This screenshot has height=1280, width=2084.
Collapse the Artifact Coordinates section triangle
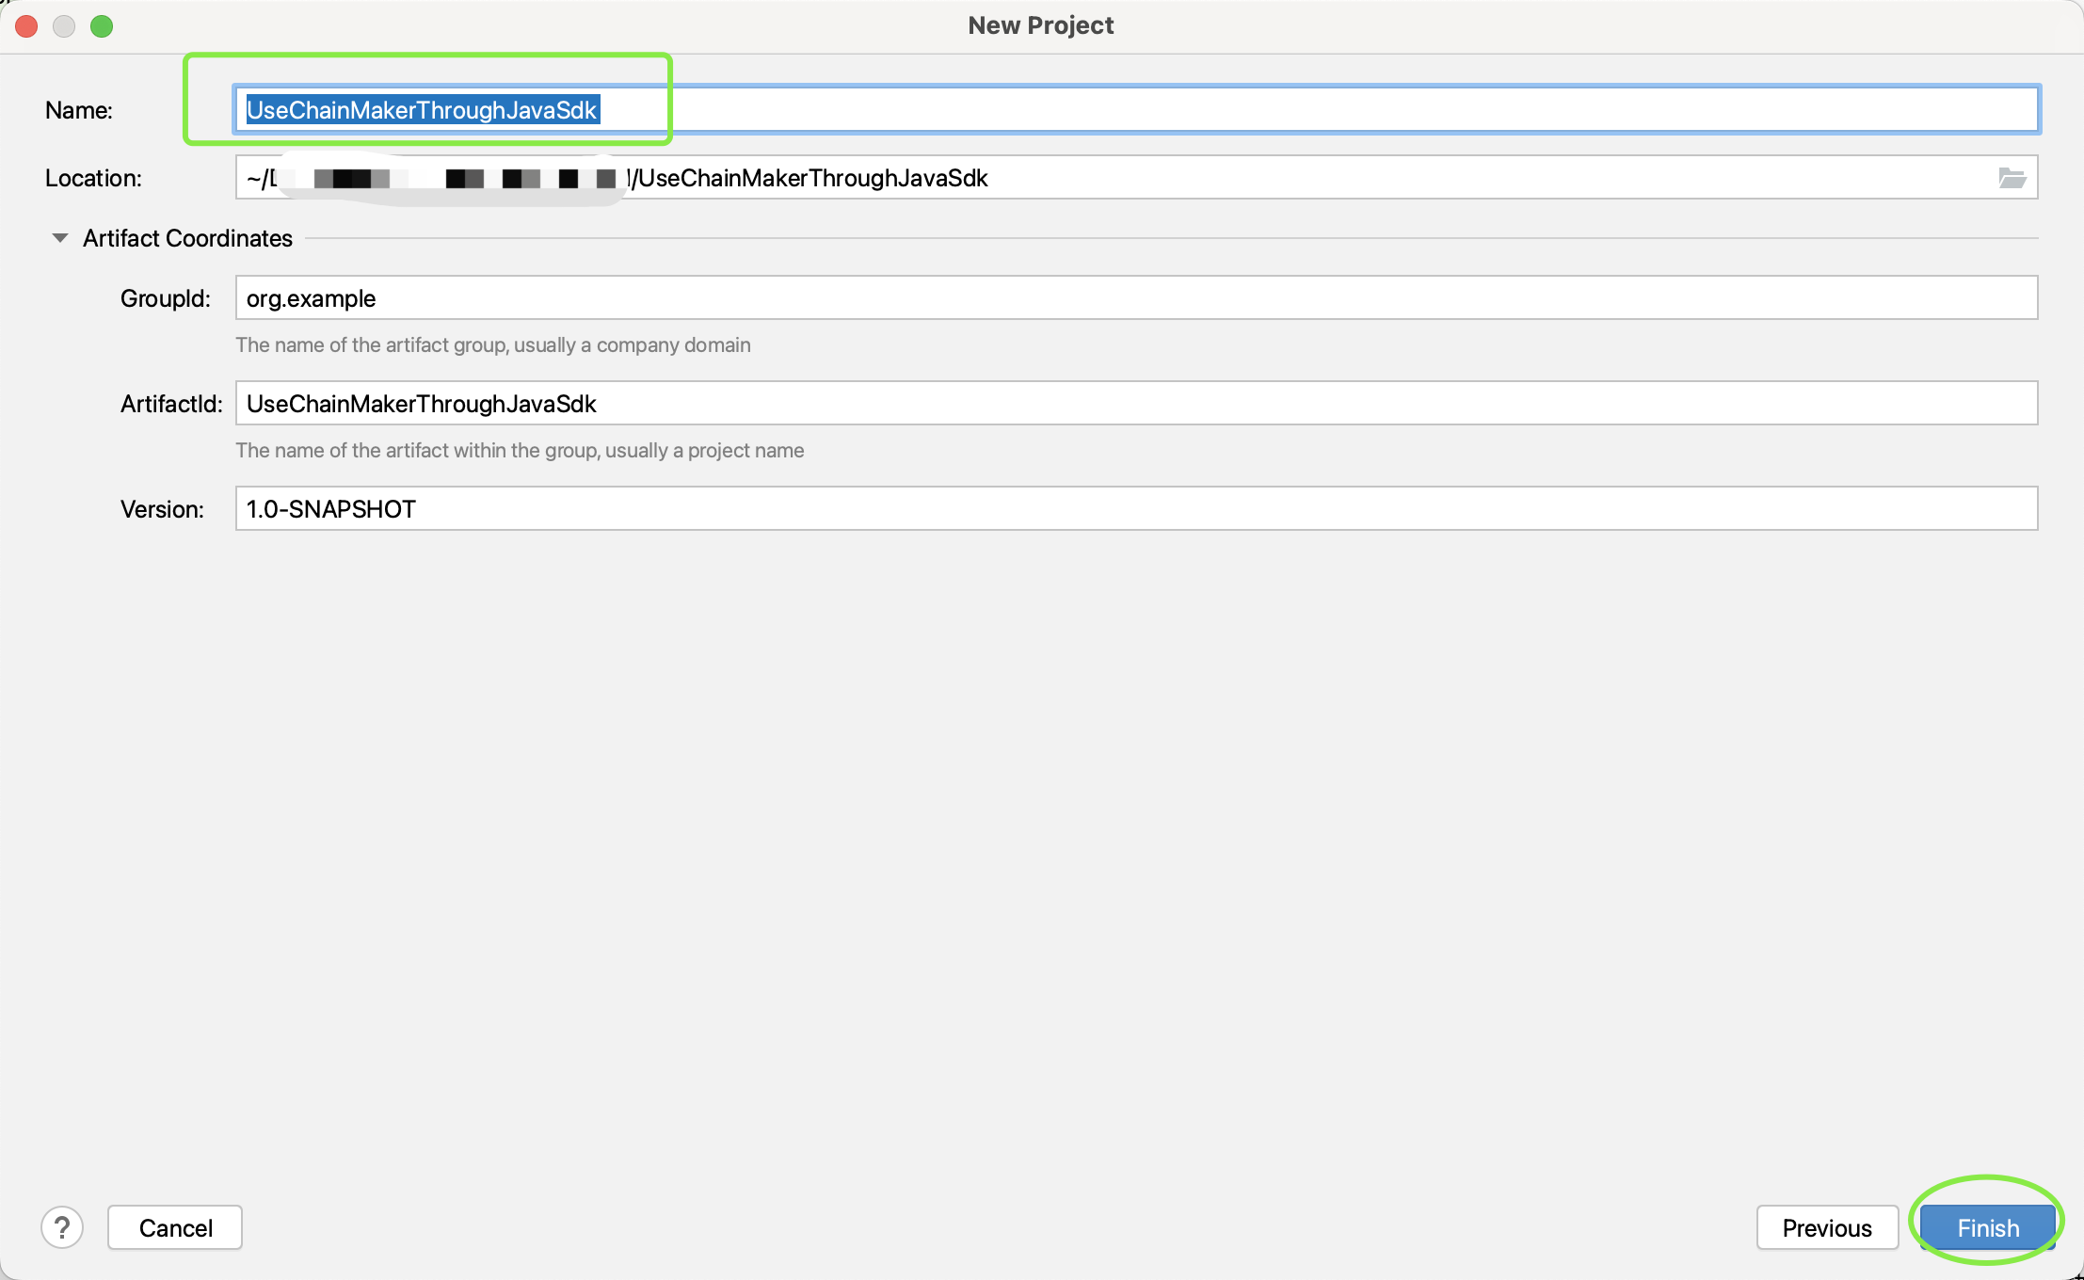coord(60,238)
